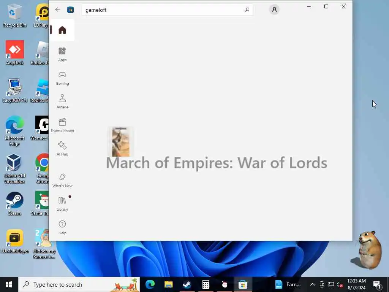Open Gaming section in Store sidebar

pos(62,78)
